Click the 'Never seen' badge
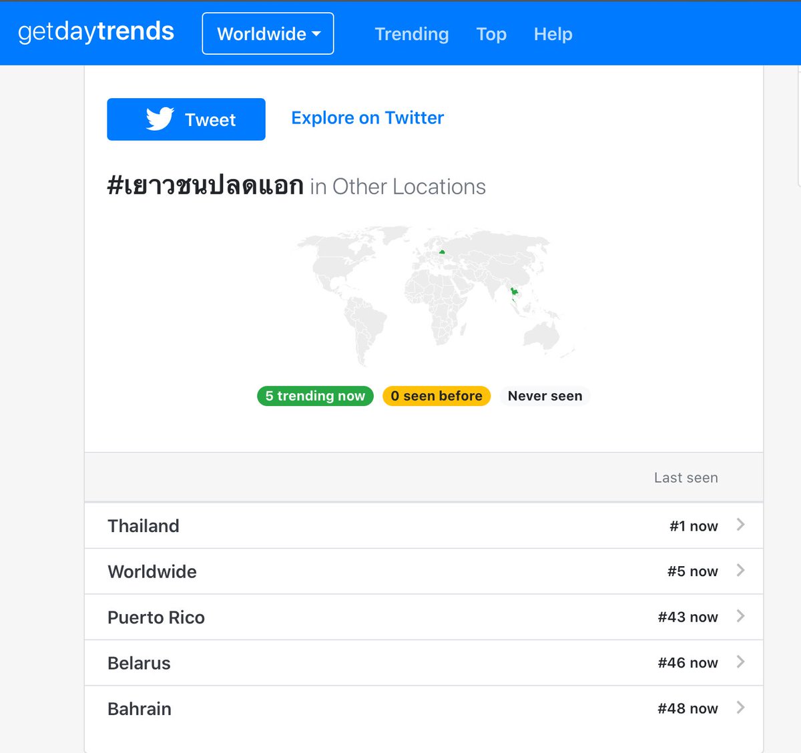The width and height of the screenshot is (801, 753). pos(545,396)
